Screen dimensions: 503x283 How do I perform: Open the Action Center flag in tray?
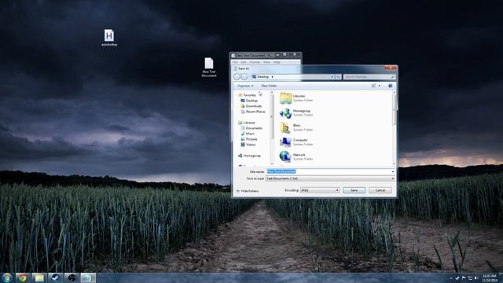[464, 278]
